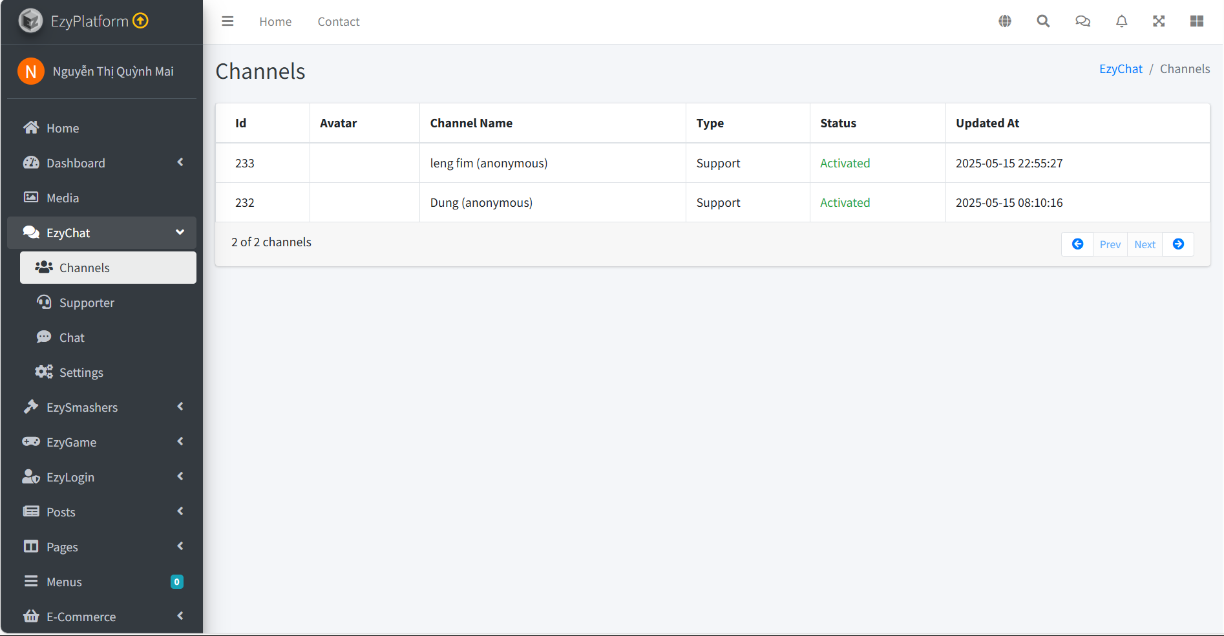Open the chat messages icon in top bar
The height and width of the screenshot is (636, 1224).
(x=1082, y=21)
